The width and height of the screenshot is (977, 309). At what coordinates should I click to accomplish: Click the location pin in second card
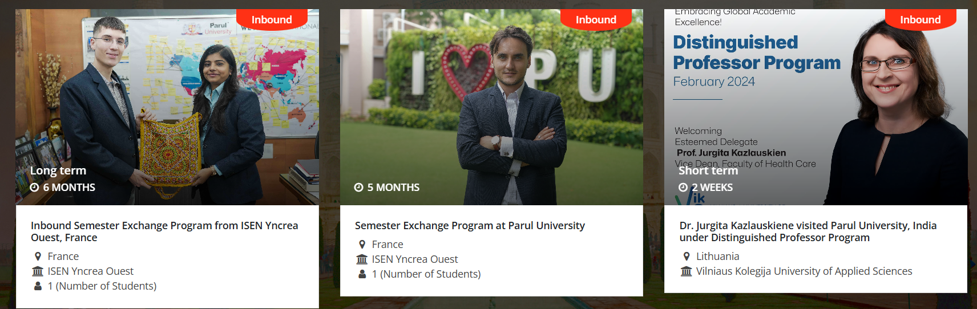(362, 245)
